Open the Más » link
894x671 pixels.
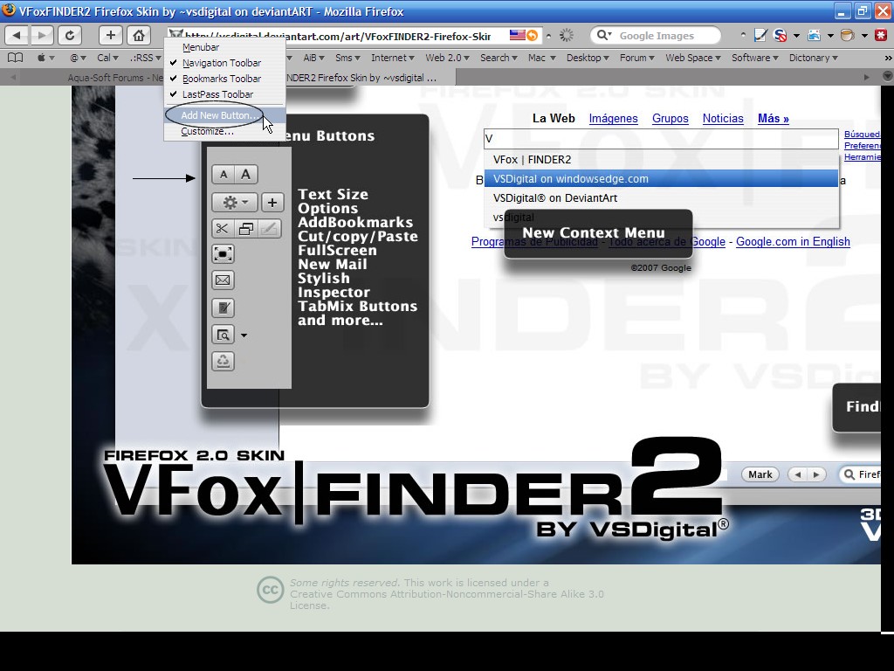pyautogui.click(x=774, y=119)
